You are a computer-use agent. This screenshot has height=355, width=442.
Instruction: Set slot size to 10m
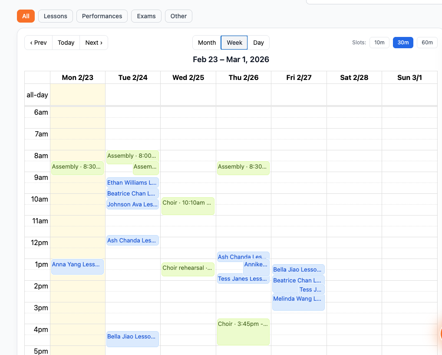[379, 42]
